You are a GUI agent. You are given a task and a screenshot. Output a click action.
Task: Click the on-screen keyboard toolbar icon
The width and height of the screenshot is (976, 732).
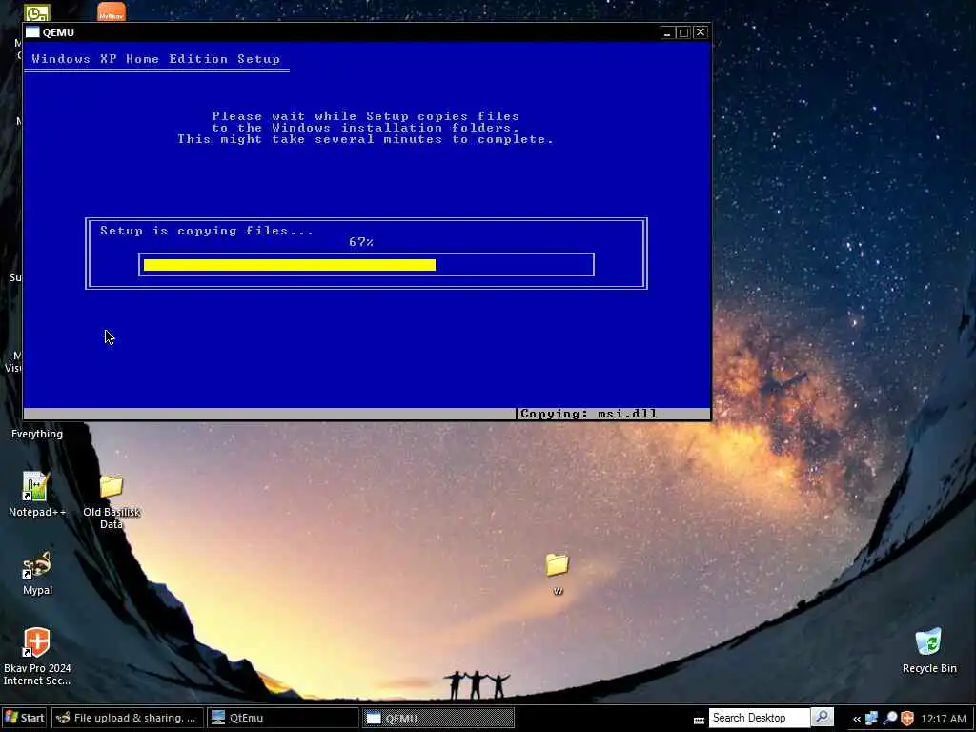pos(699,720)
